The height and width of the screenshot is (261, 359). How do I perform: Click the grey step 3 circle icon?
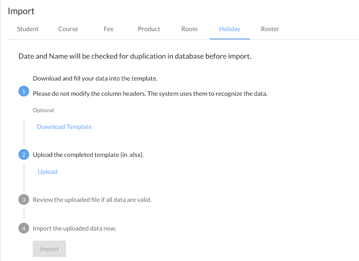(x=24, y=200)
